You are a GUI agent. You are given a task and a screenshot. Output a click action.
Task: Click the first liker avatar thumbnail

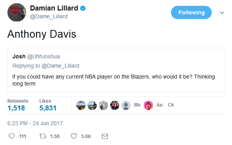pyautogui.click(x=81, y=105)
